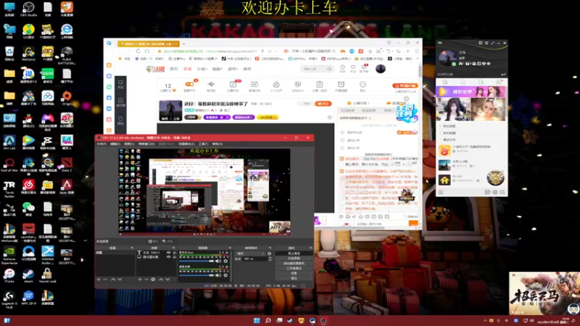Image resolution: width=580 pixels, height=326 pixels.
Task: Open Sound Lock desktop shortcut
Action: pos(47,276)
